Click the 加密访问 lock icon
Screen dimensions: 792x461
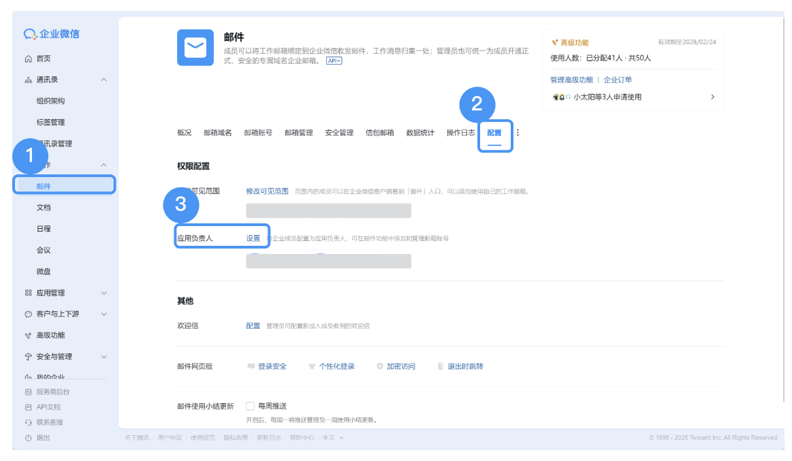coord(379,366)
